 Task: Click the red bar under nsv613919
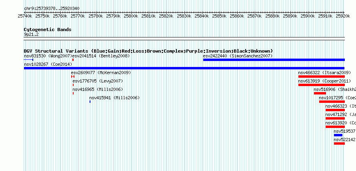click(x=322, y=85)
